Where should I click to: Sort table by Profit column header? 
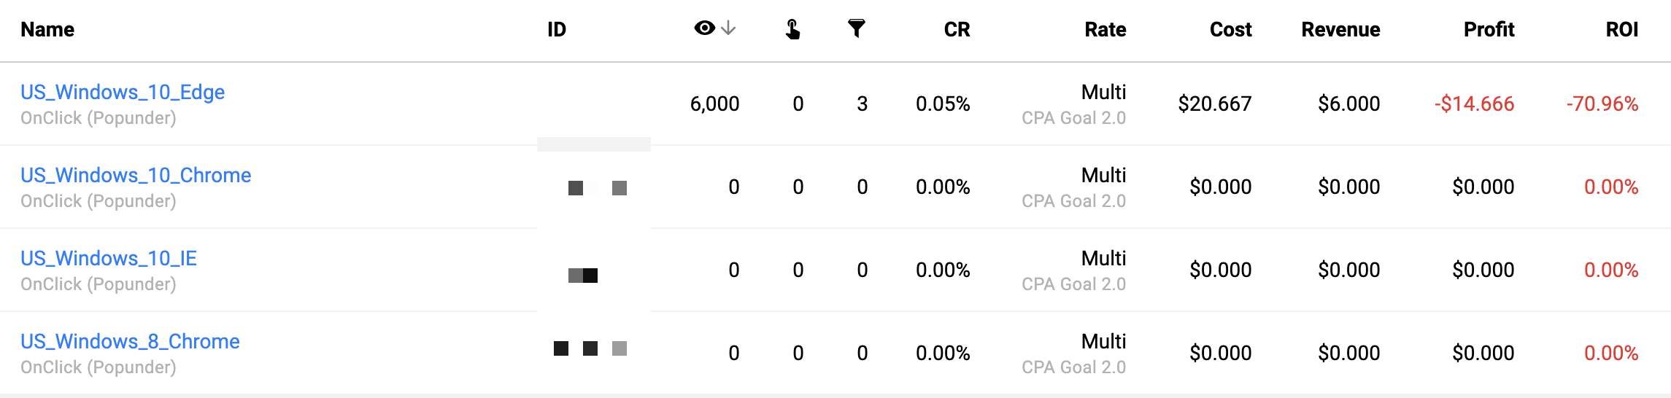coord(1489,29)
